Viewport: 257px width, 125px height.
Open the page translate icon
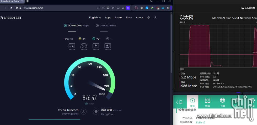point(108,8)
